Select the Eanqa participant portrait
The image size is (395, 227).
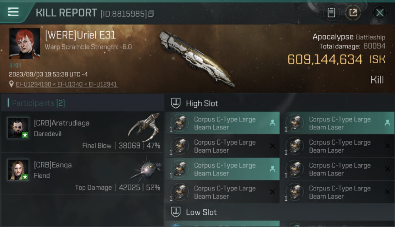pos(18,170)
